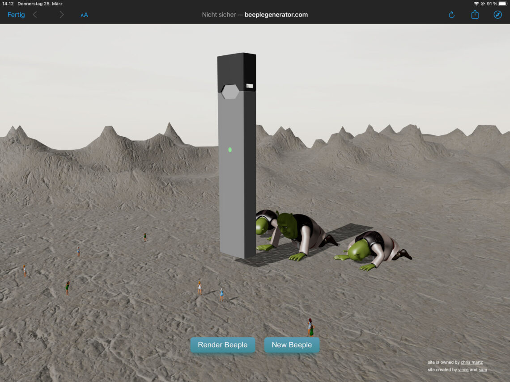
Task: Click the green light on the monolith
Action: click(x=230, y=150)
